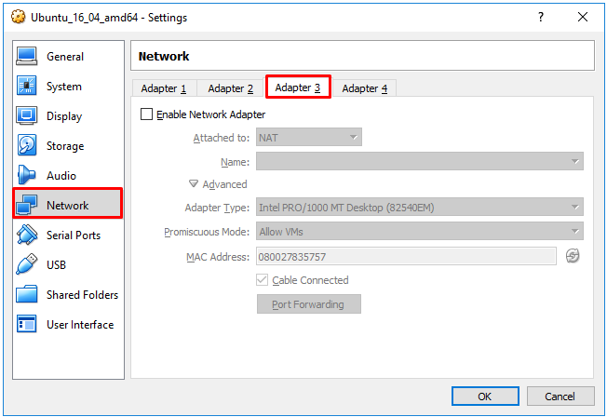Toggle the Cable Connected checkbox
The width and height of the screenshot is (607, 417).
point(263,279)
